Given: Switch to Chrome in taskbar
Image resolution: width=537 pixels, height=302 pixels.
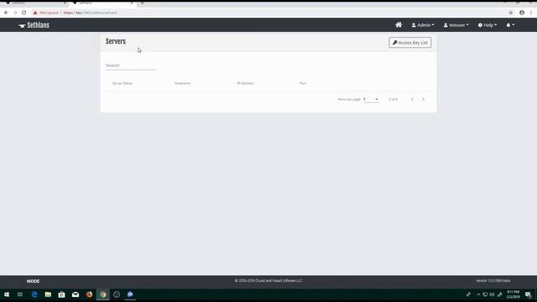Looking at the screenshot, I should tap(102, 294).
